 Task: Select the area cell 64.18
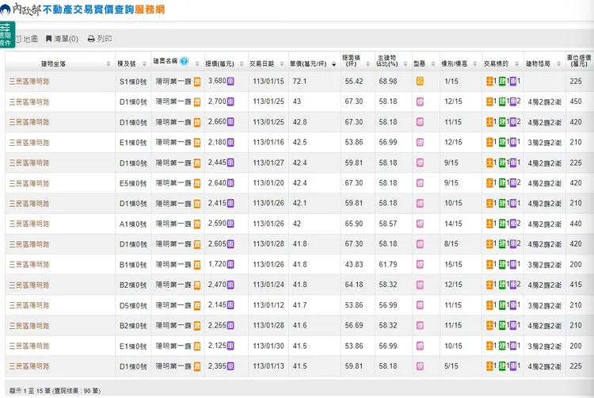pos(354,285)
